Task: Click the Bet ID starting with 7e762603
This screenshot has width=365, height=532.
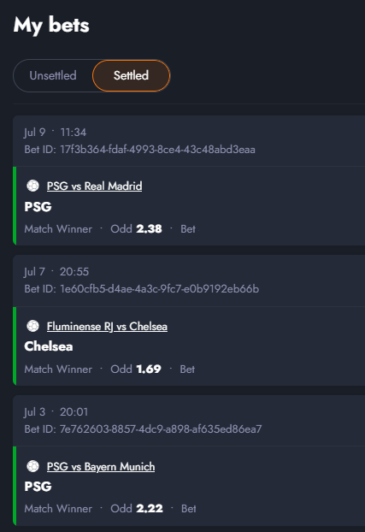Action: (143, 429)
